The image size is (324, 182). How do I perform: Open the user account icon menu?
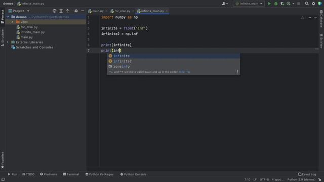pyautogui.click(x=225, y=4)
